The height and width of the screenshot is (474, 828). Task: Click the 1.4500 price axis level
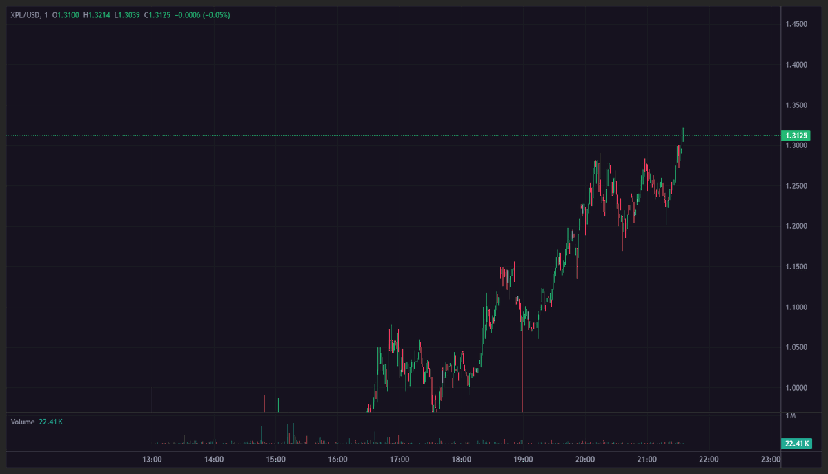(796, 24)
